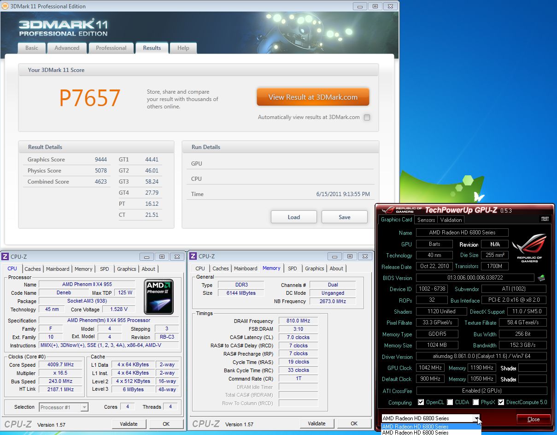Screen dimensions: 557x435
Task: Toggle the PhysX checkbox in GPU-Z
Action: tap(475, 402)
